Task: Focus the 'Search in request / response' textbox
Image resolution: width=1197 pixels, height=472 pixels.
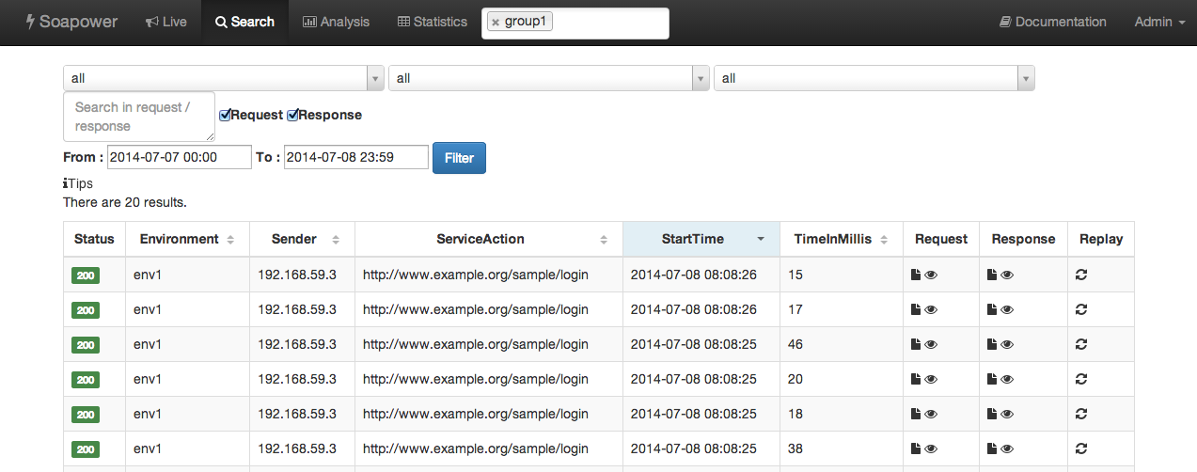Action: click(139, 117)
